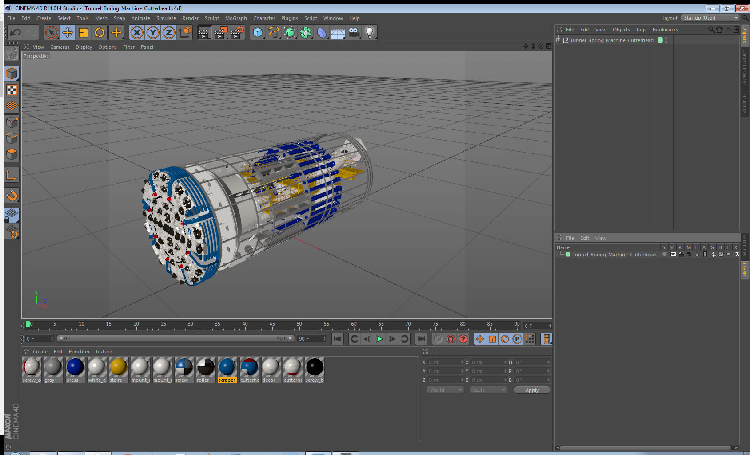The height and width of the screenshot is (455, 750).
Task: Add a floor environment object
Action: point(338,33)
